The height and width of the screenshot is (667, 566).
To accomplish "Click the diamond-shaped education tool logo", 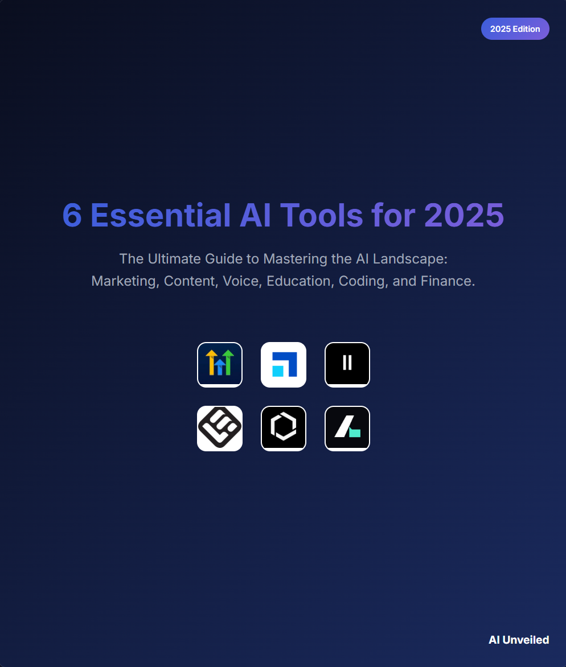I will [x=220, y=428].
